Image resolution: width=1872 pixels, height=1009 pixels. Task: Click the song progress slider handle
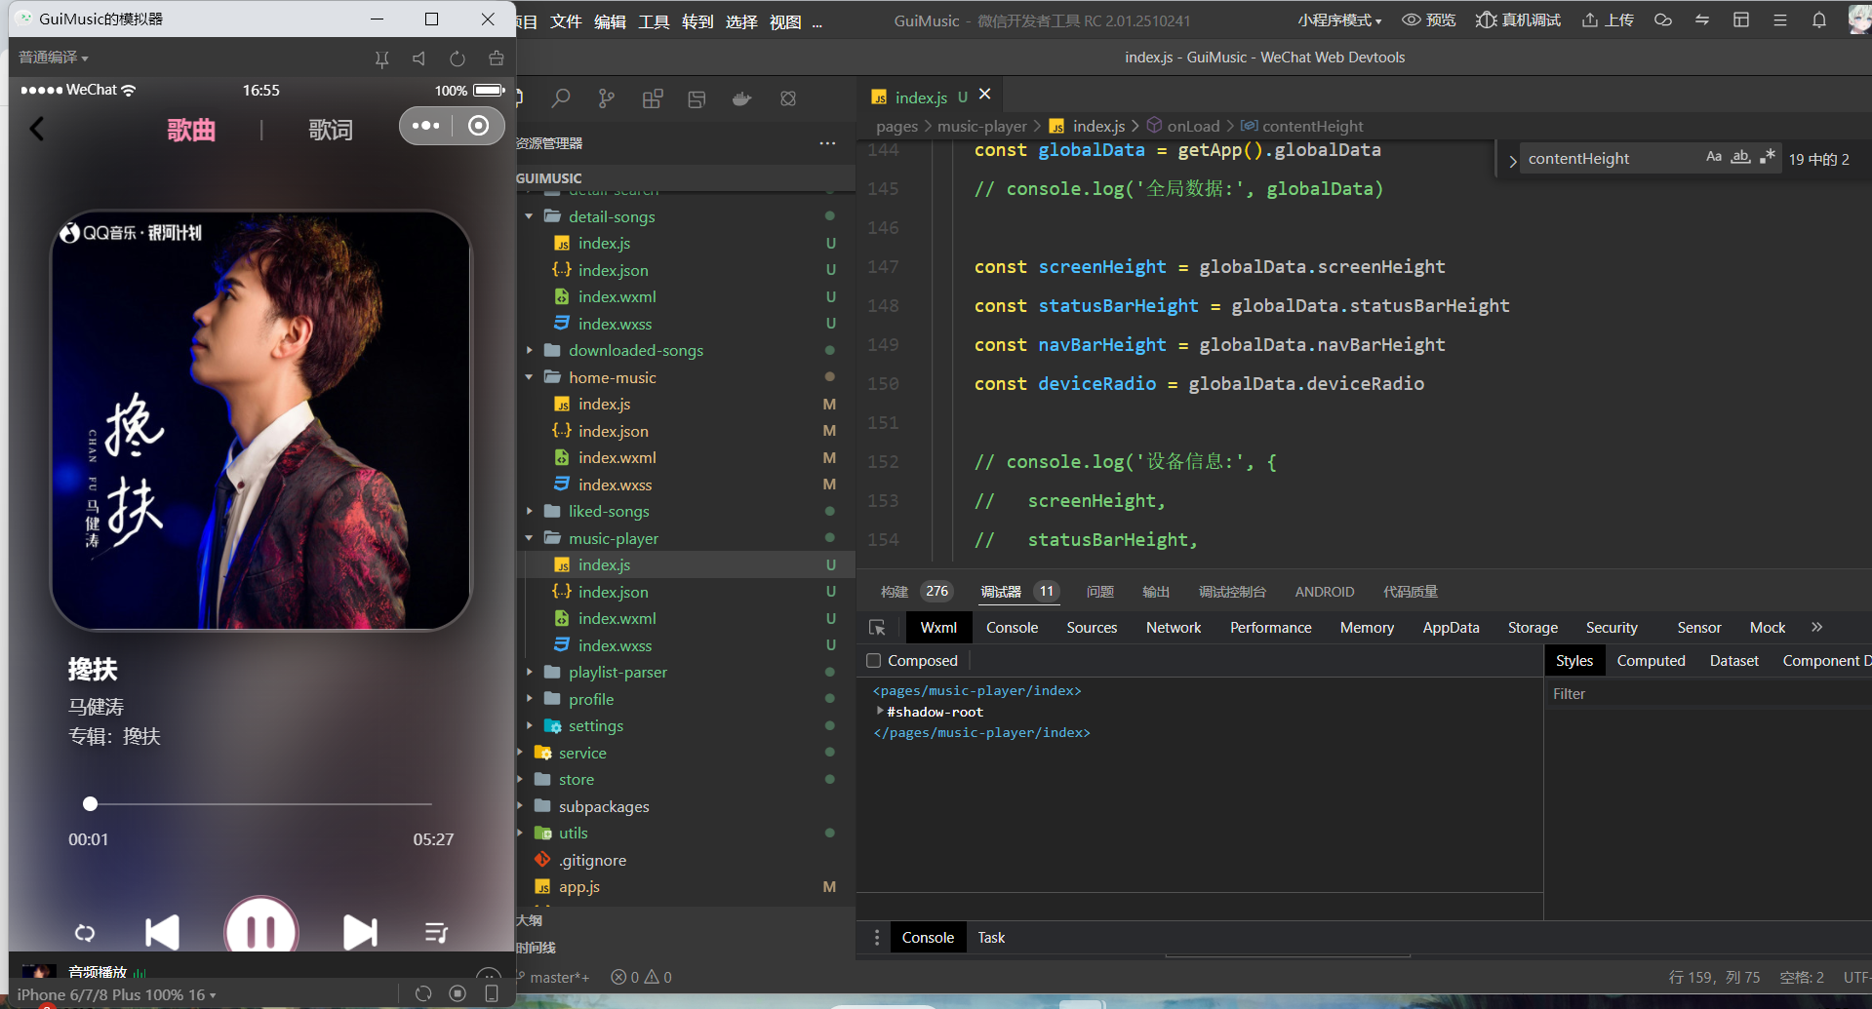point(90,803)
